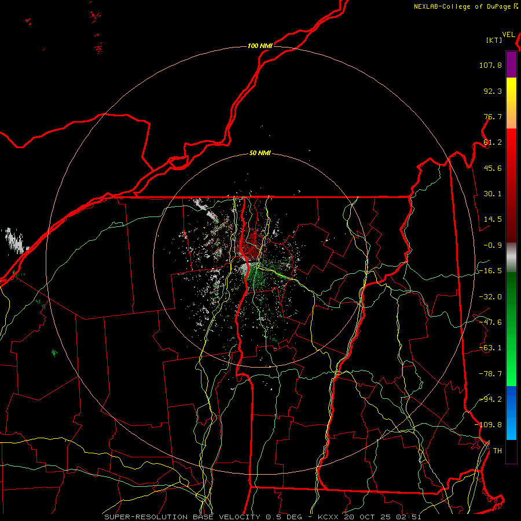Click the gray zero-velocity band of the color bar
521x521 pixels.
coord(511,258)
